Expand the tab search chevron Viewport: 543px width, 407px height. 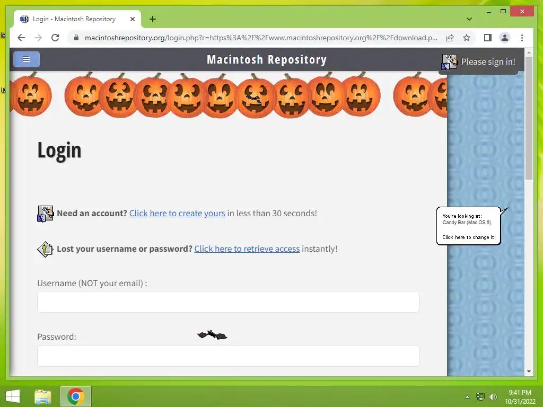[x=469, y=19]
